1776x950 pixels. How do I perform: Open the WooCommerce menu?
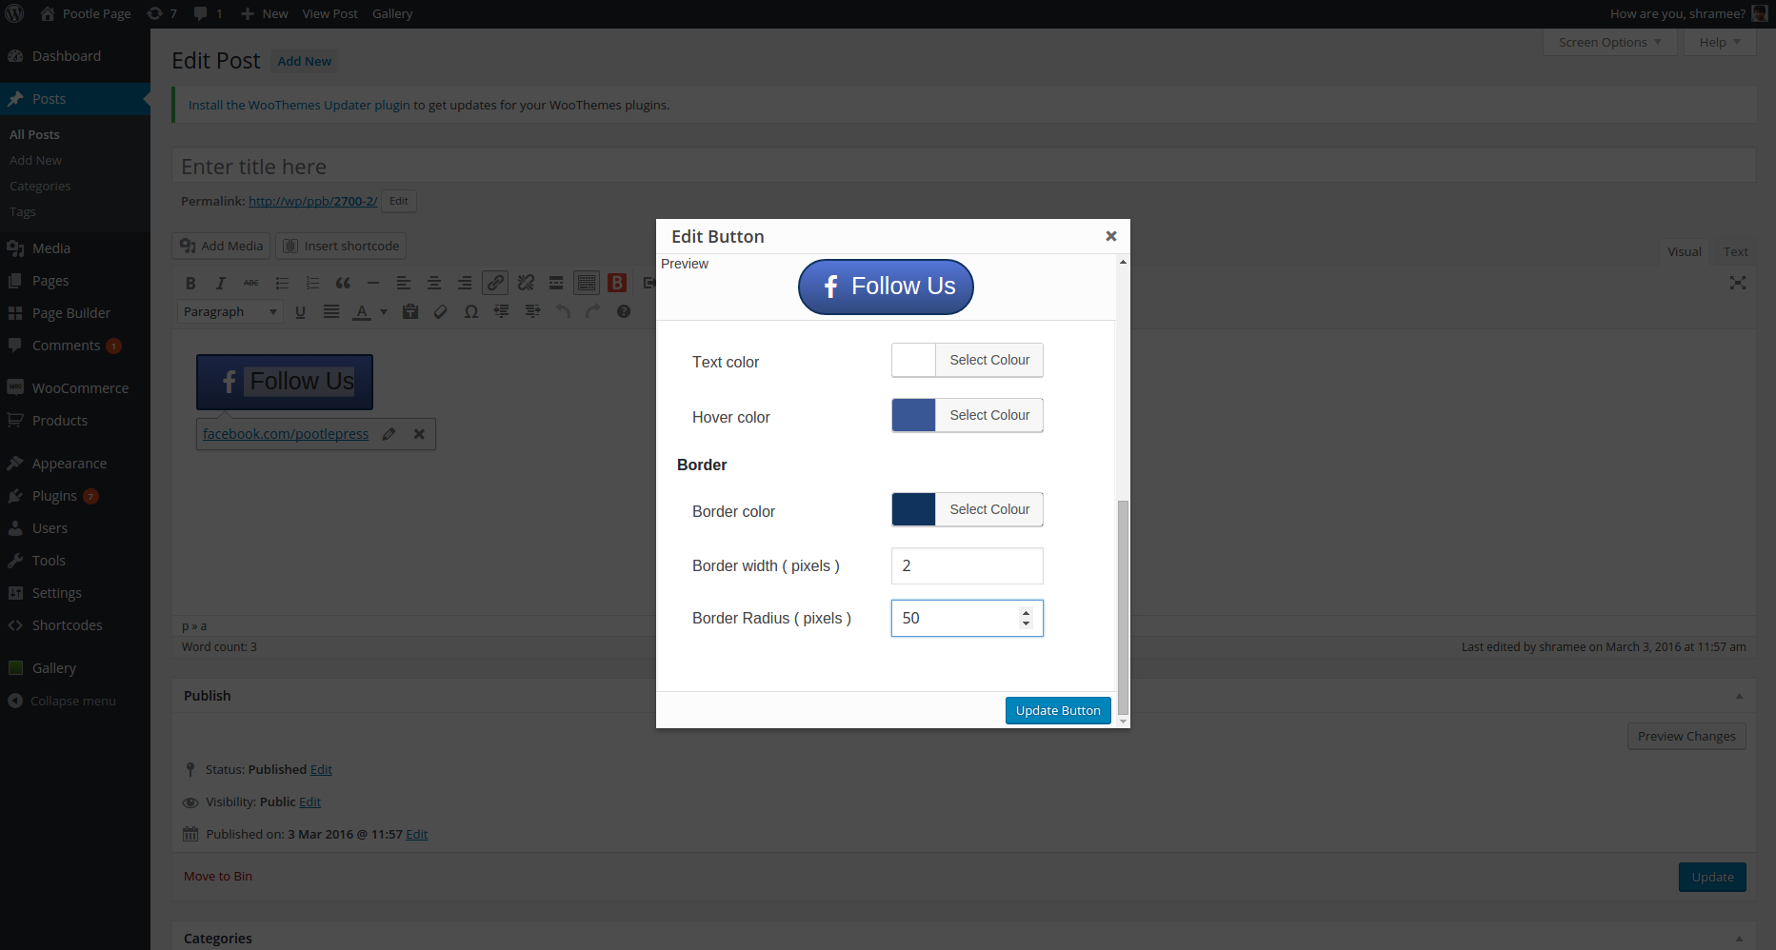point(75,388)
